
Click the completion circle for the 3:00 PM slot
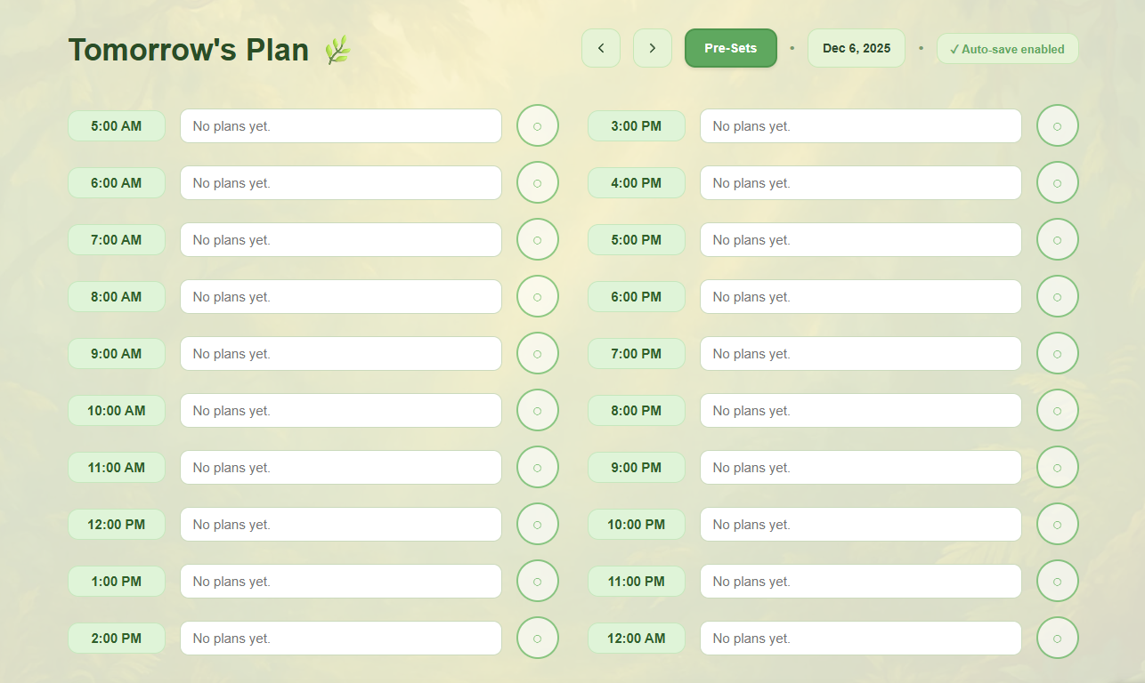1057,125
